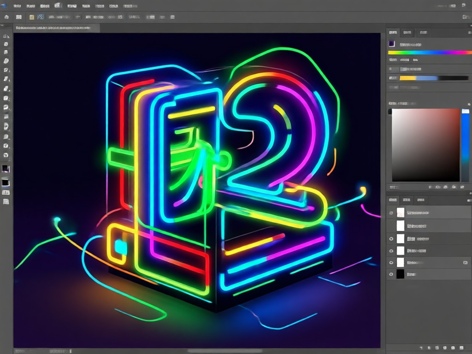Toggle the eye icon on the third layer row
Image resolution: width=472 pixels, height=354 pixels.
(391, 239)
